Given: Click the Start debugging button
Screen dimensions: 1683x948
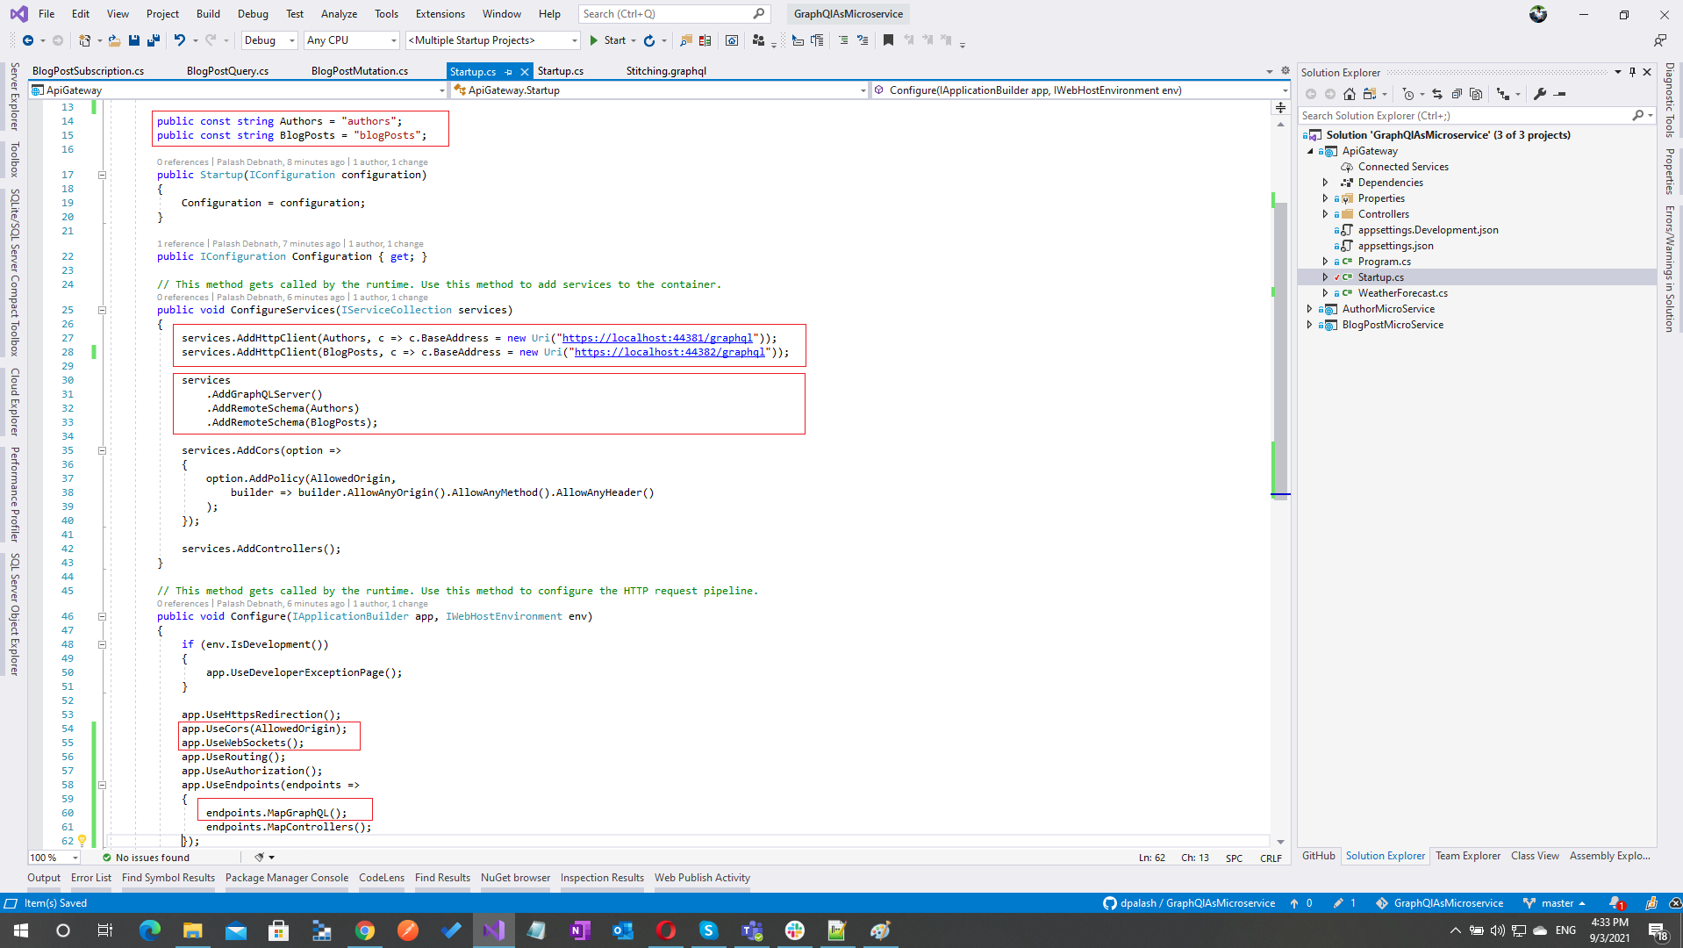Looking at the screenshot, I should click(607, 40).
